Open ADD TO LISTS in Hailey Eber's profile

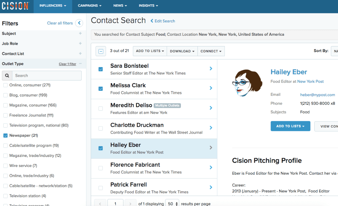point(290,126)
